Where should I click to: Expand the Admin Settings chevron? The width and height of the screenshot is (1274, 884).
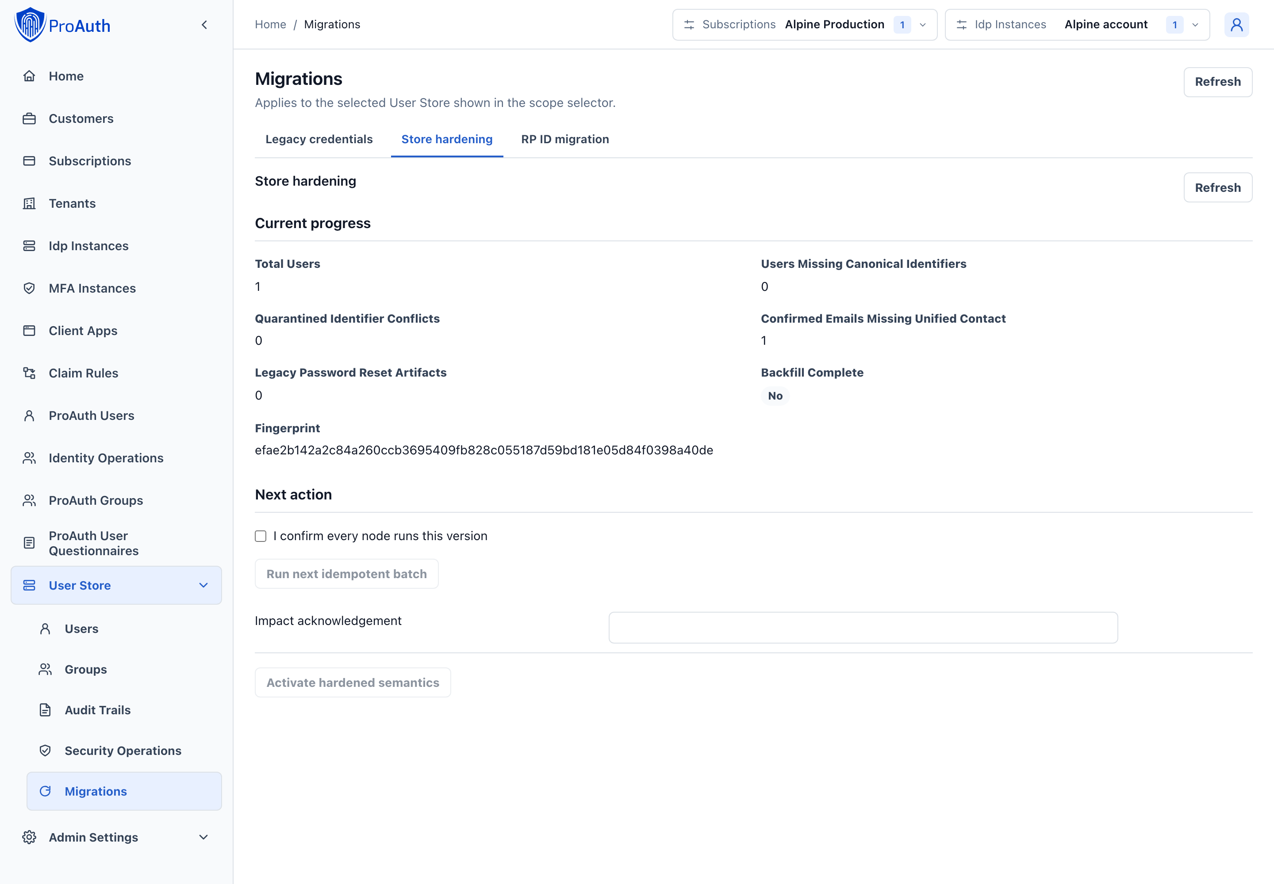(x=203, y=837)
